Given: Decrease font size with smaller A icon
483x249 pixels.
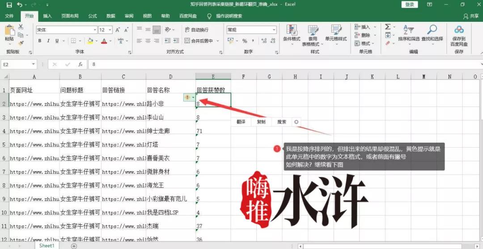Looking at the screenshot, I should click(126, 30).
